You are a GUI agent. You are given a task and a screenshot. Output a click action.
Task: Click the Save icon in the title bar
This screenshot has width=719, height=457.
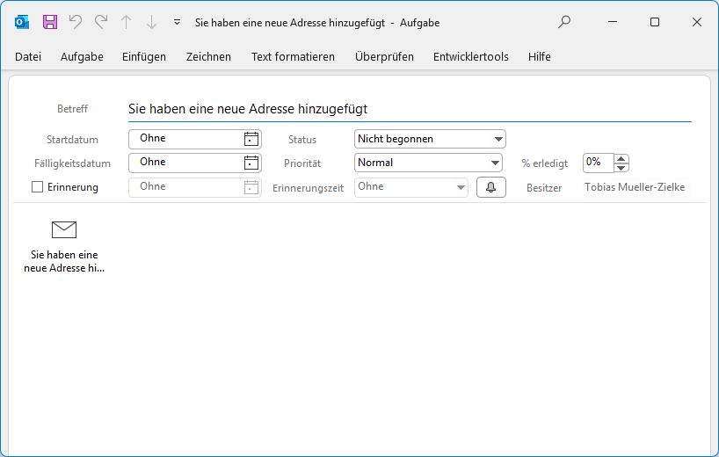[x=50, y=22]
